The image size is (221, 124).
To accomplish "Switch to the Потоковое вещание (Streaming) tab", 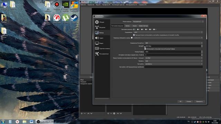I will 117,26.
